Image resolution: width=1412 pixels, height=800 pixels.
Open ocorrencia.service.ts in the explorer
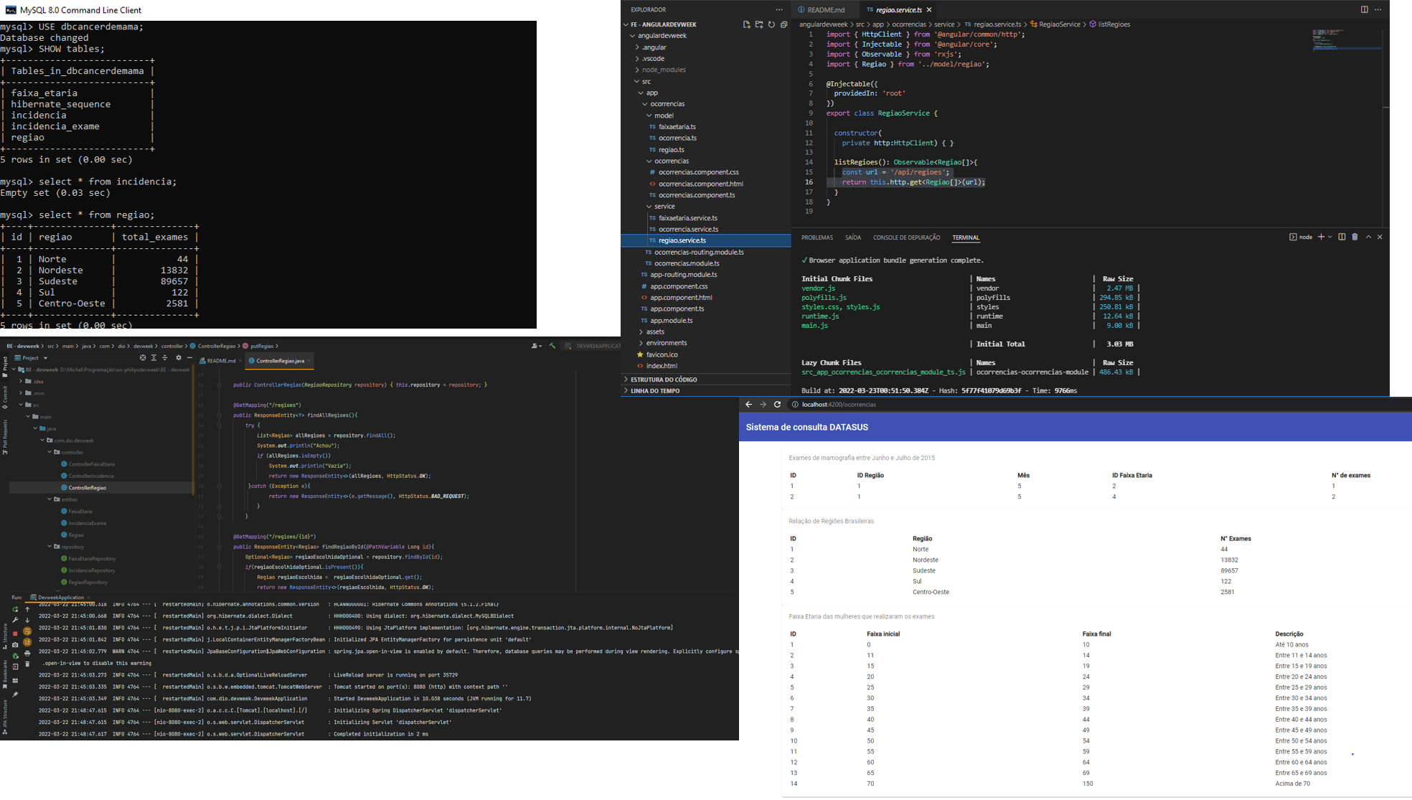pos(688,229)
